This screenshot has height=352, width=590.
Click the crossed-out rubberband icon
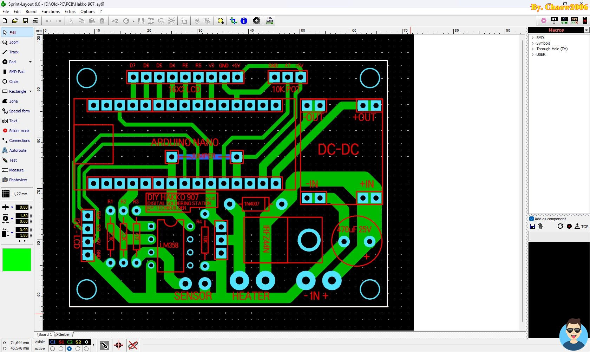tap(133, 345)
